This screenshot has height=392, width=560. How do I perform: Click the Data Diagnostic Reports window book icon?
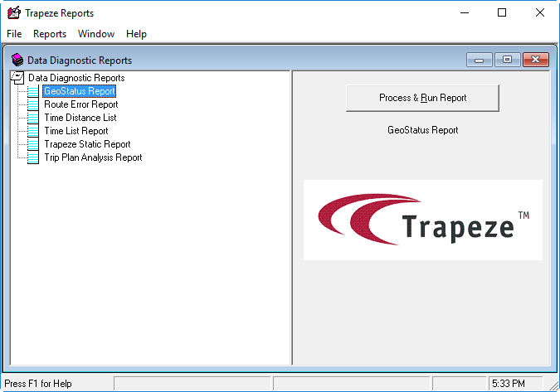(17, 60)
